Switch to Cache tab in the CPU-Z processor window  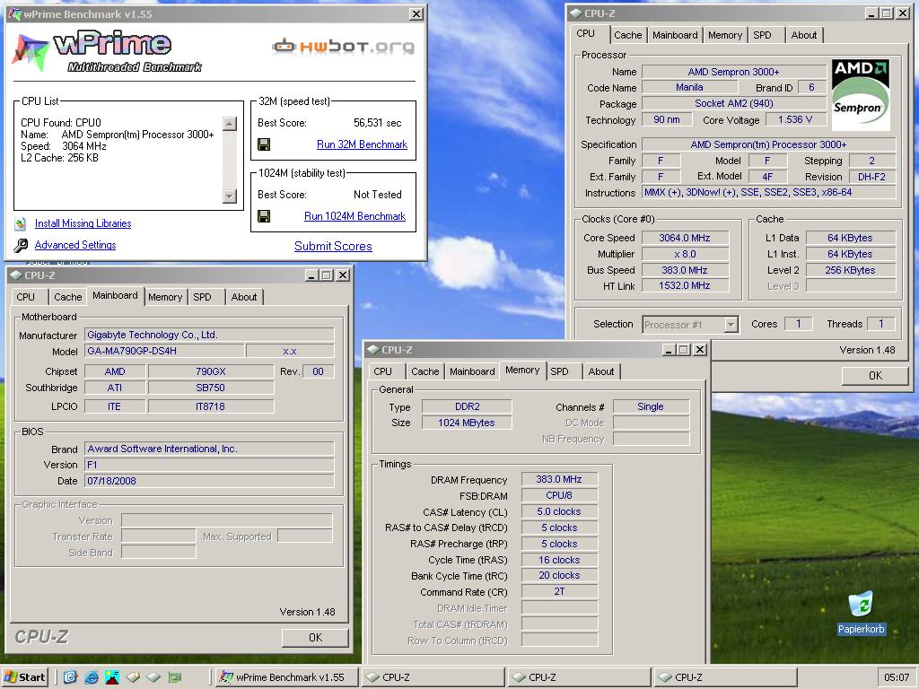point(627,35)
